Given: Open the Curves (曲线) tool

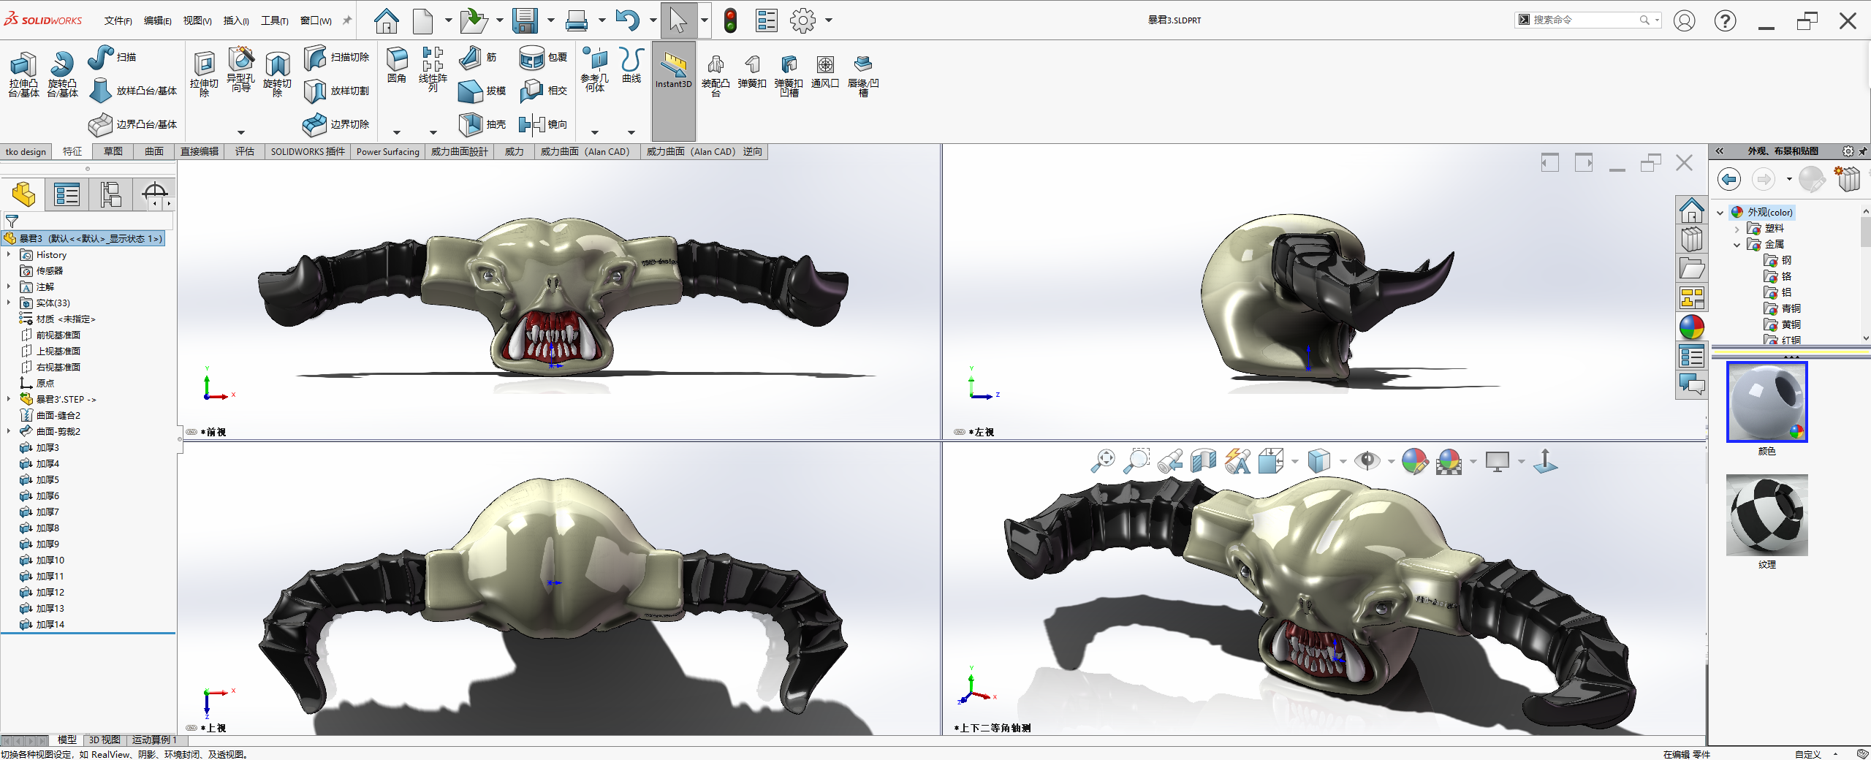Looking at the screenshot, I should (631, 64).
